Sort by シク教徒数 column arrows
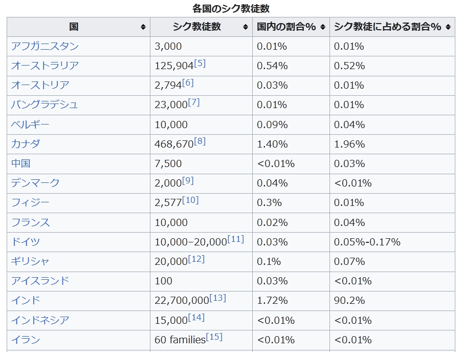This screenshot has height=352, width=462. pos(246,27)
